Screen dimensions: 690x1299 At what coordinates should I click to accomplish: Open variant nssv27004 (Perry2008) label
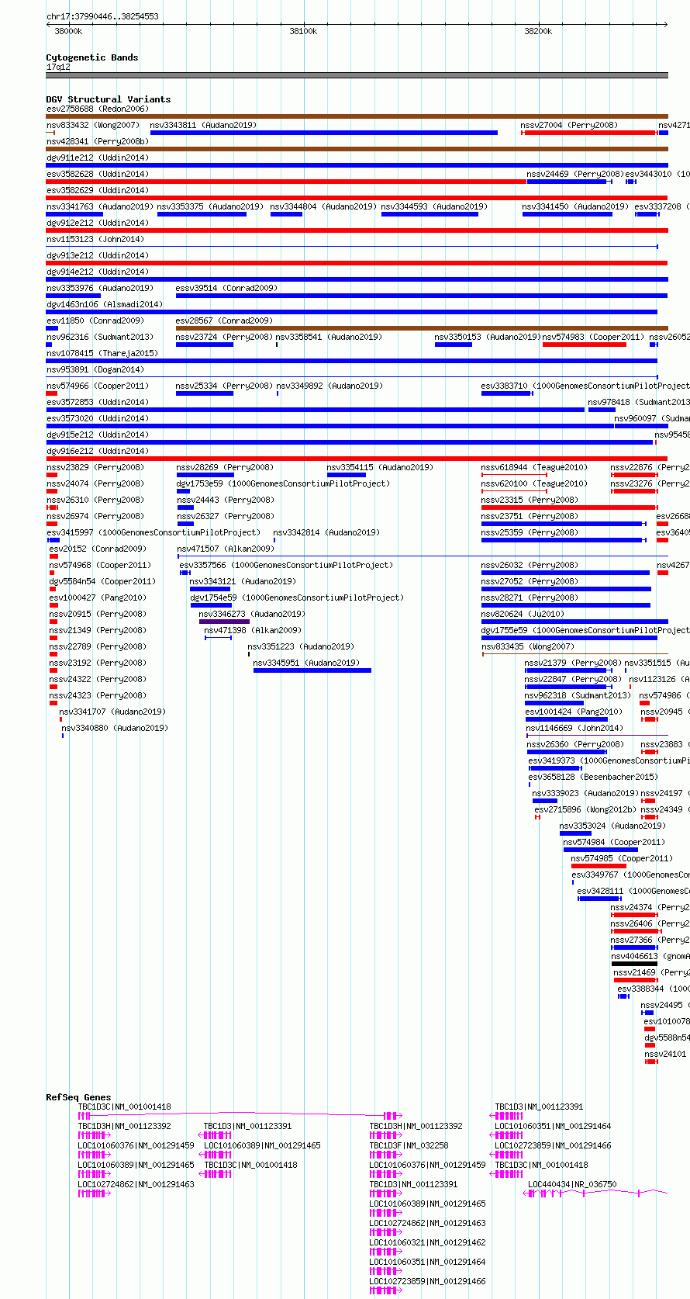[569, 125]
